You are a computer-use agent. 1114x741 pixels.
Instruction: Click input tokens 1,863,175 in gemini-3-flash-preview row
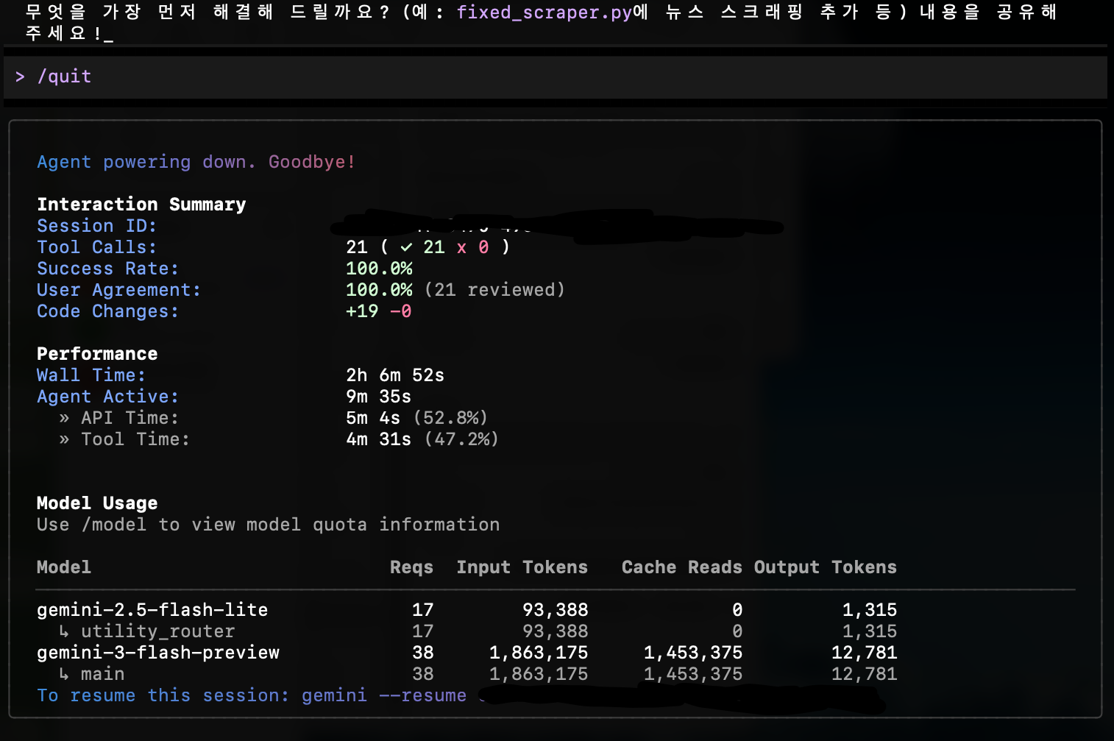click(x=539, y=653)
